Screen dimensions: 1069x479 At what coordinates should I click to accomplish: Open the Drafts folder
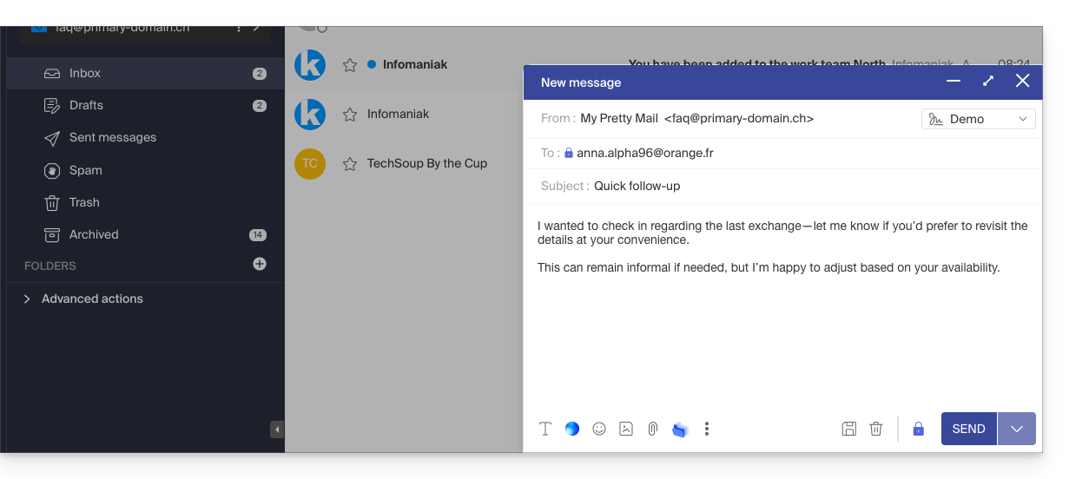(86, 105)
